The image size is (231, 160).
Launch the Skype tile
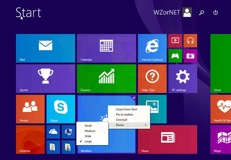61,109
